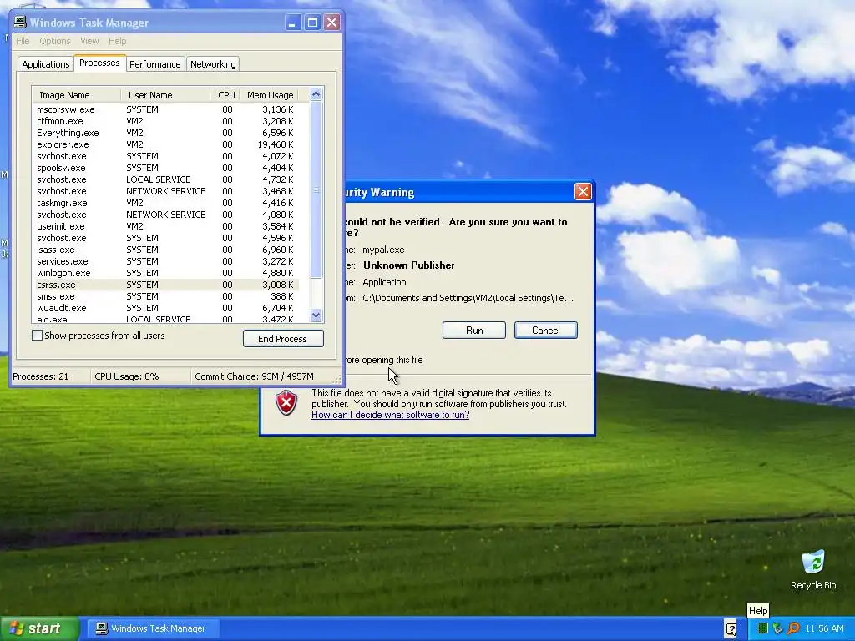The height and width of the screenshot is (641, 855).
Task: Minimize the Windows Task Manager window
Action: 293,23
